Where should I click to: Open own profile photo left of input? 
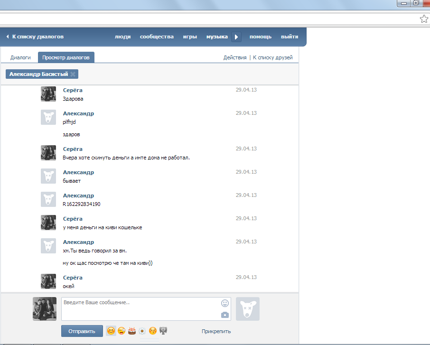[45, 309]
